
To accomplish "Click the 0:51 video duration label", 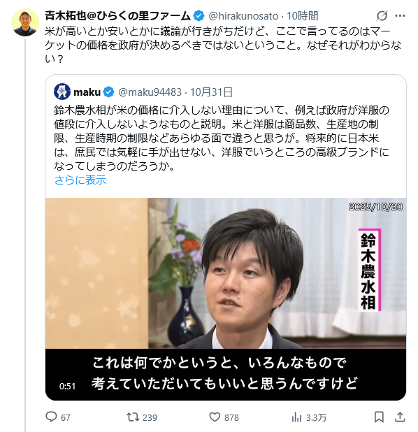I will 68,387.
